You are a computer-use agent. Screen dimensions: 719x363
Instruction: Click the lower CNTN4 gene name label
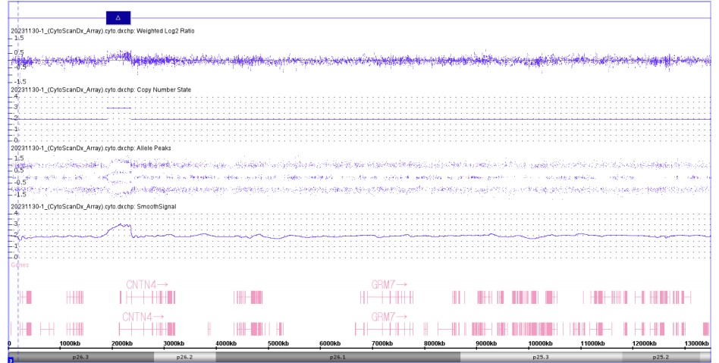142,316
